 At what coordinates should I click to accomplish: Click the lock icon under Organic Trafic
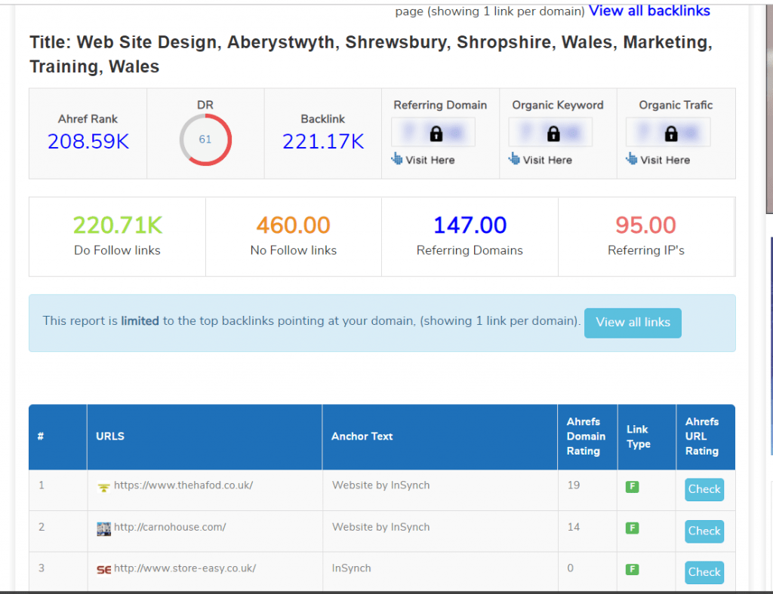pos(671,133)
